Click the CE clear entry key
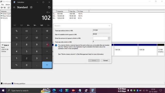Viewport: 165px width, 93px height. point(27,31)
